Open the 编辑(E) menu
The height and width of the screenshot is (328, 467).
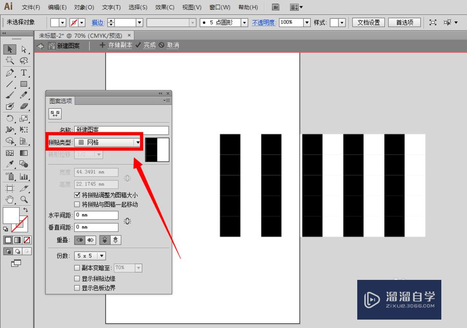[57, 7]
